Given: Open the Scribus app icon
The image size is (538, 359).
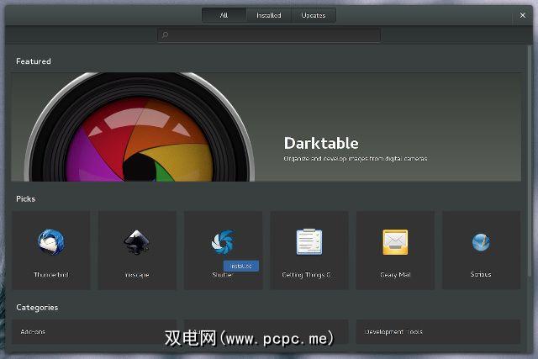Looking at the screenshot, I should (481, 243).
